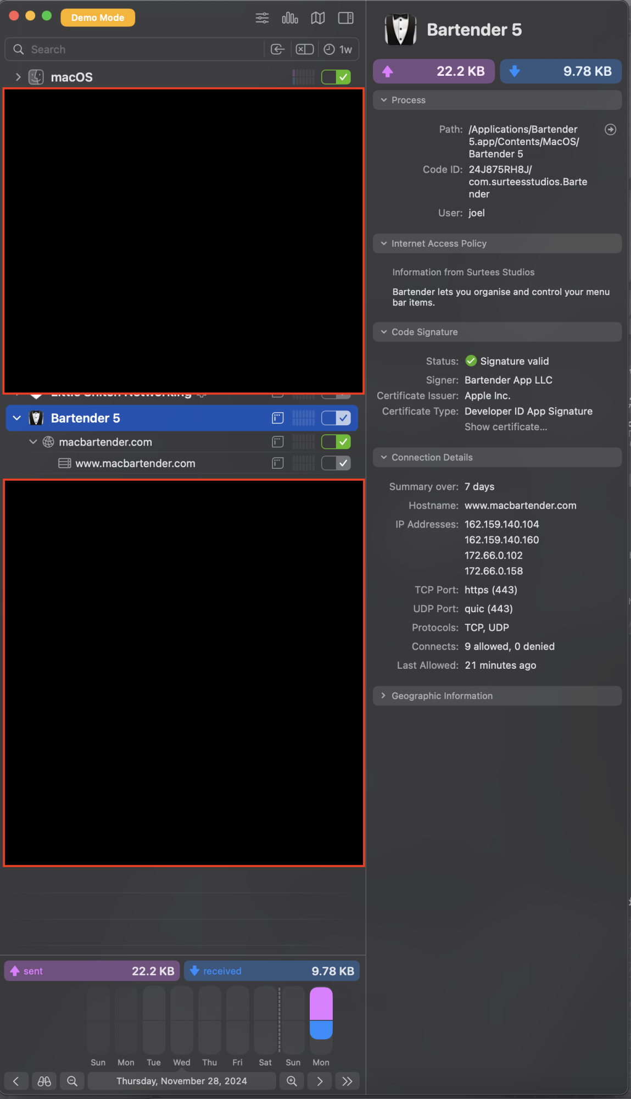Collapse the macbartender.com domain row
The width and height of the screenshot is (631, 1099).
(x=33, y=442)
